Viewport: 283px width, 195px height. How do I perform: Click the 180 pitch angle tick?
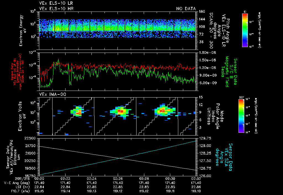[202, 12]
